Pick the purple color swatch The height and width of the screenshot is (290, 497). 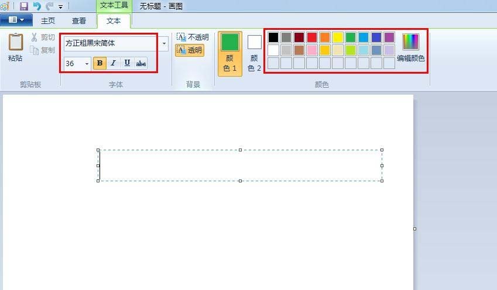pos(389,37)
